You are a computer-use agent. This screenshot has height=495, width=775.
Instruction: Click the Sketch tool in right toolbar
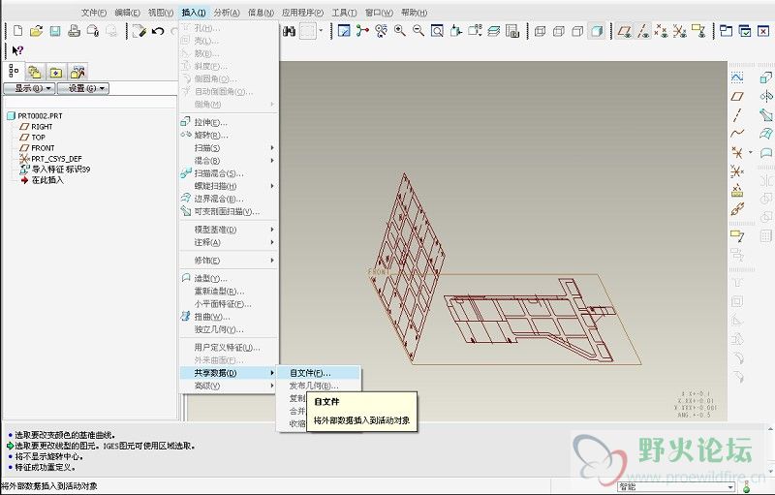pos(737,77)
